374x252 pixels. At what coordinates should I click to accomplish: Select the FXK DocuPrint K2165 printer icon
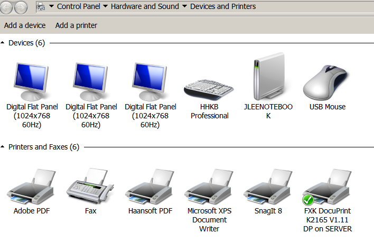[327, 186]
